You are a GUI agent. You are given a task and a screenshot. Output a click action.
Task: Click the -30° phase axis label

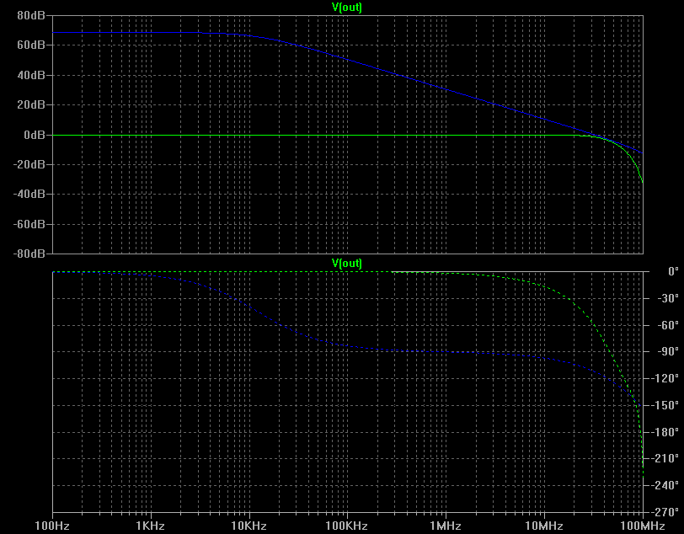tap(667, 298)
